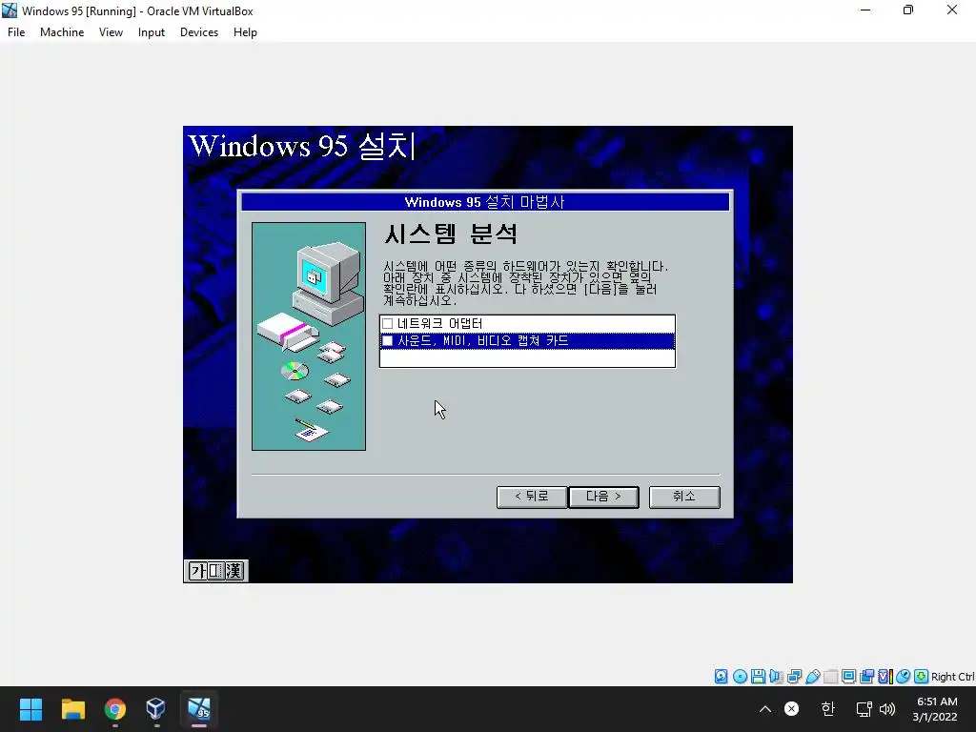Screen dimensions: 976x732
Task: Open Google Chrome from taskbar
Action: pos(114,709)
